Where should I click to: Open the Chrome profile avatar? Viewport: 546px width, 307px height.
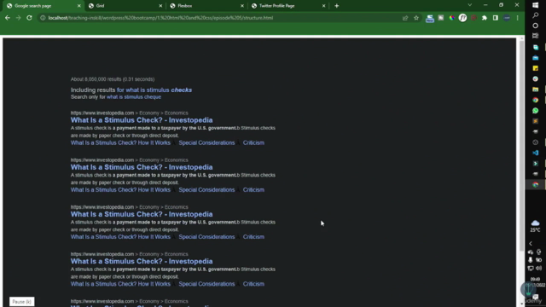pos(507,18)
